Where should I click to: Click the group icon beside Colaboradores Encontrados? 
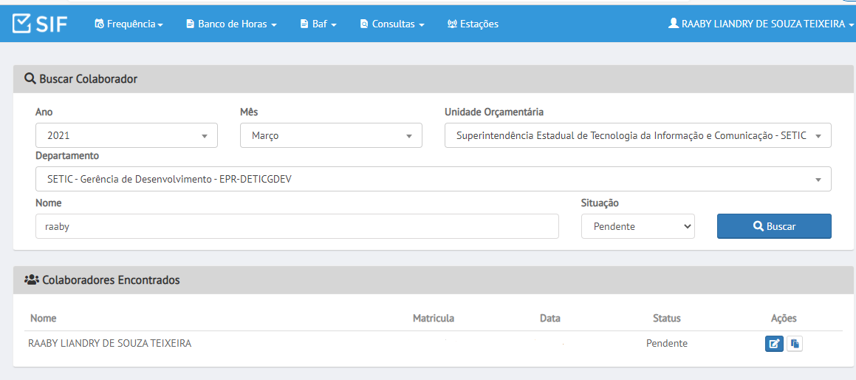click(x=32, y=280)
